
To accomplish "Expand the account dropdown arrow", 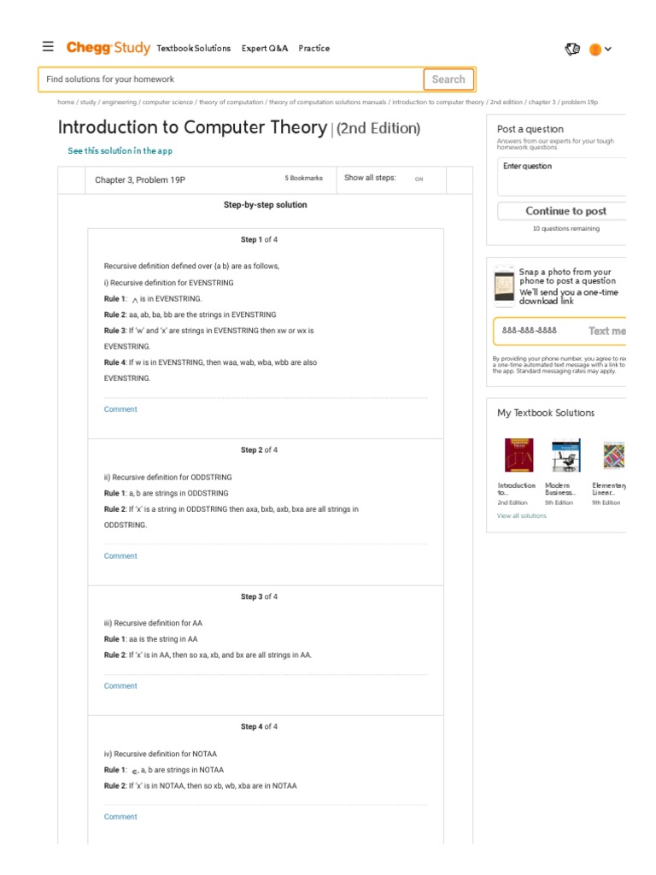I will click(x=608, y=49).
